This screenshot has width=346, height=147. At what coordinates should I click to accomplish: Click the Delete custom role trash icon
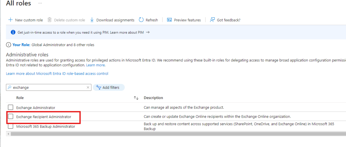(x=49, y=20)
